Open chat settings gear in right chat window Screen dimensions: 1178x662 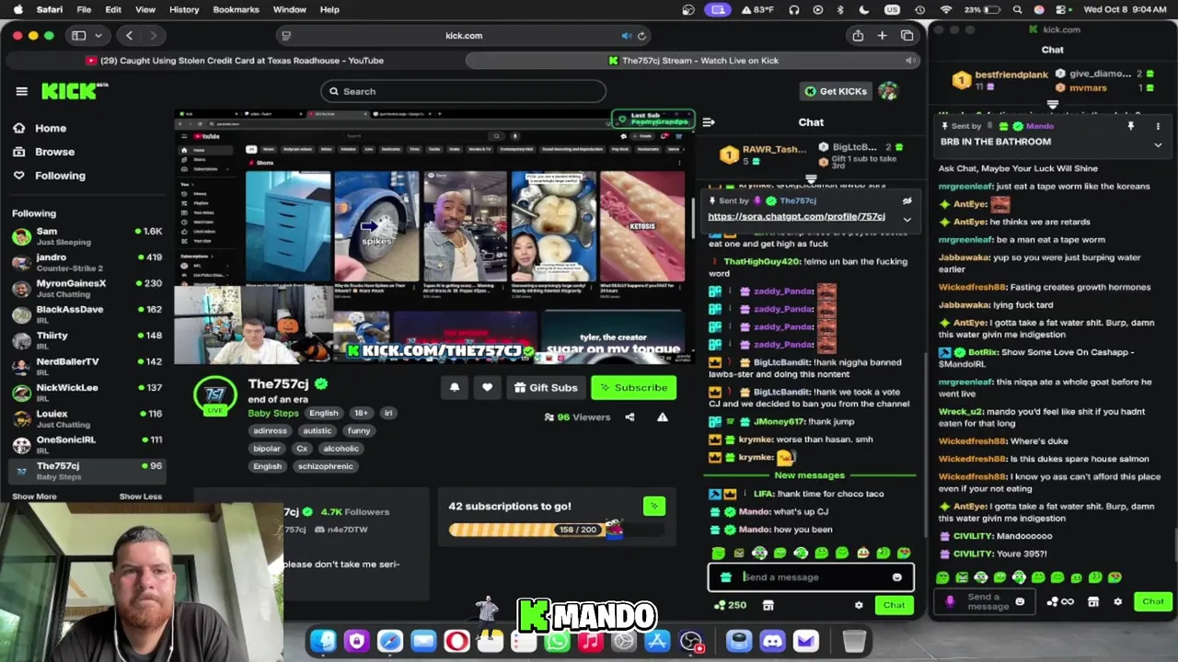(1118, 601)
